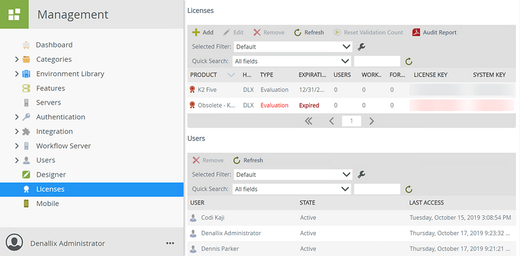Expand the Categories tree node
Viewport: 520px width, 256px height.
17,59
